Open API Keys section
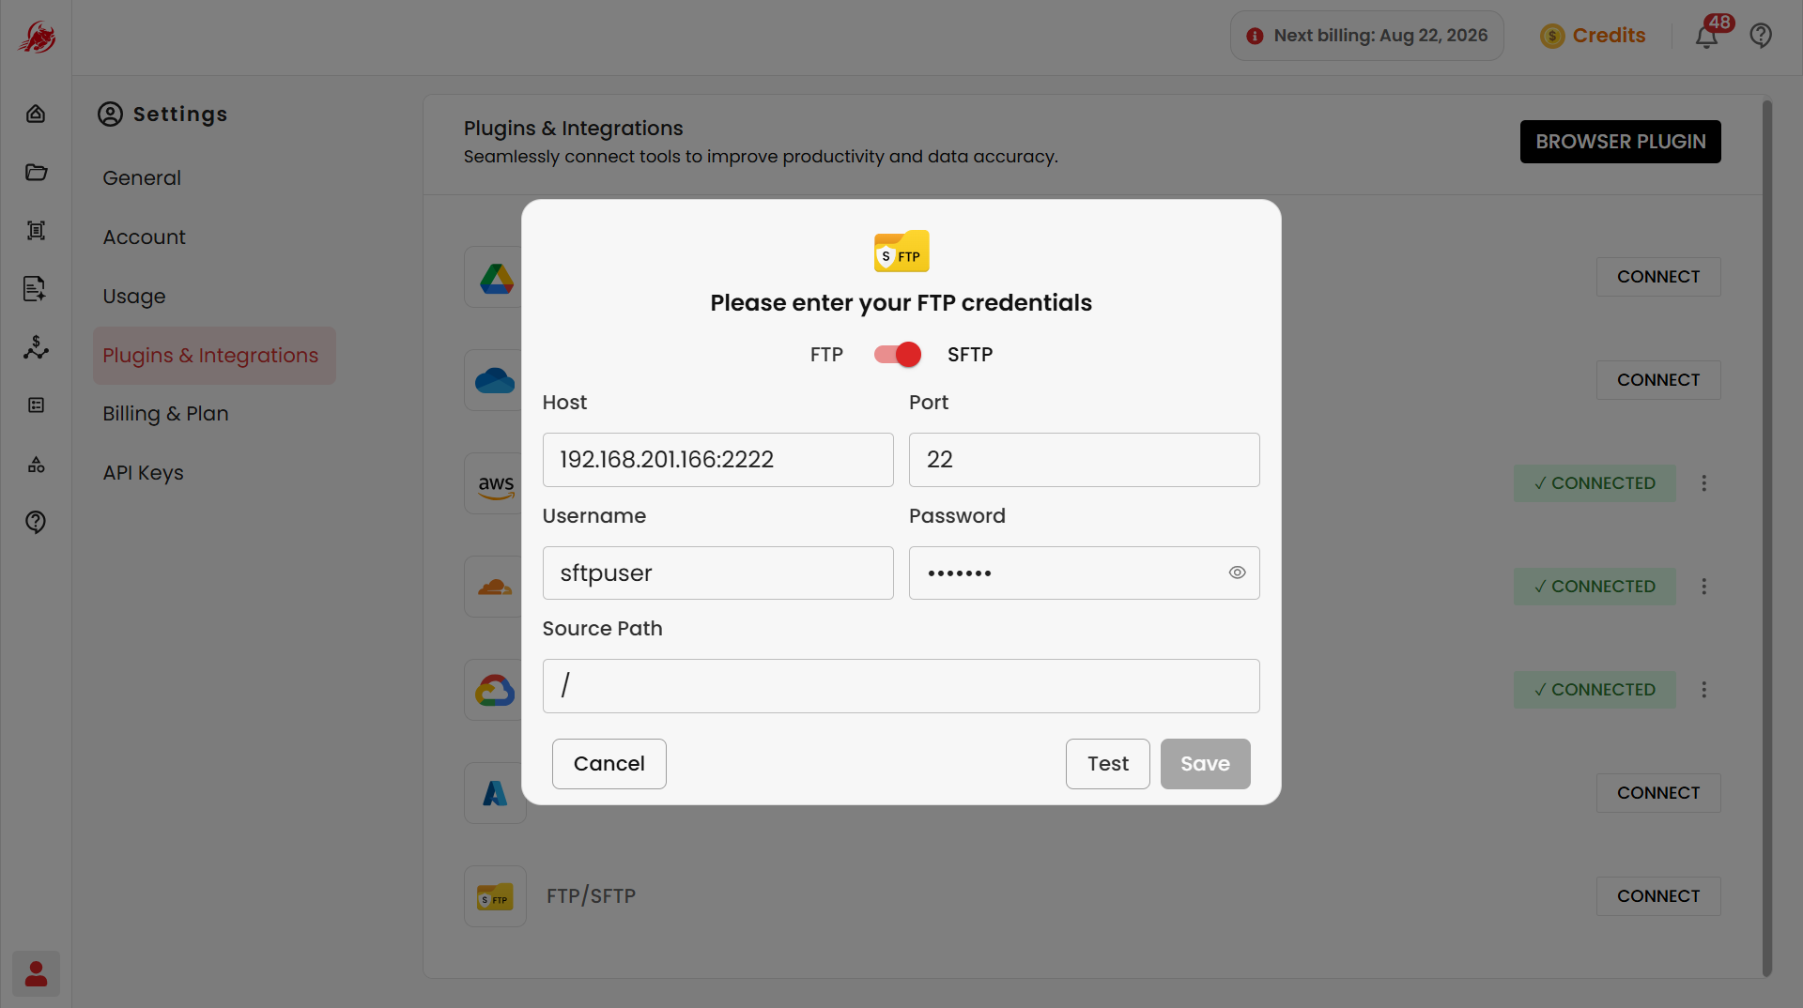Screen dimensions: 1803x1008 point(143,472)
